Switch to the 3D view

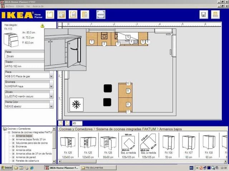tap(73, 15)
